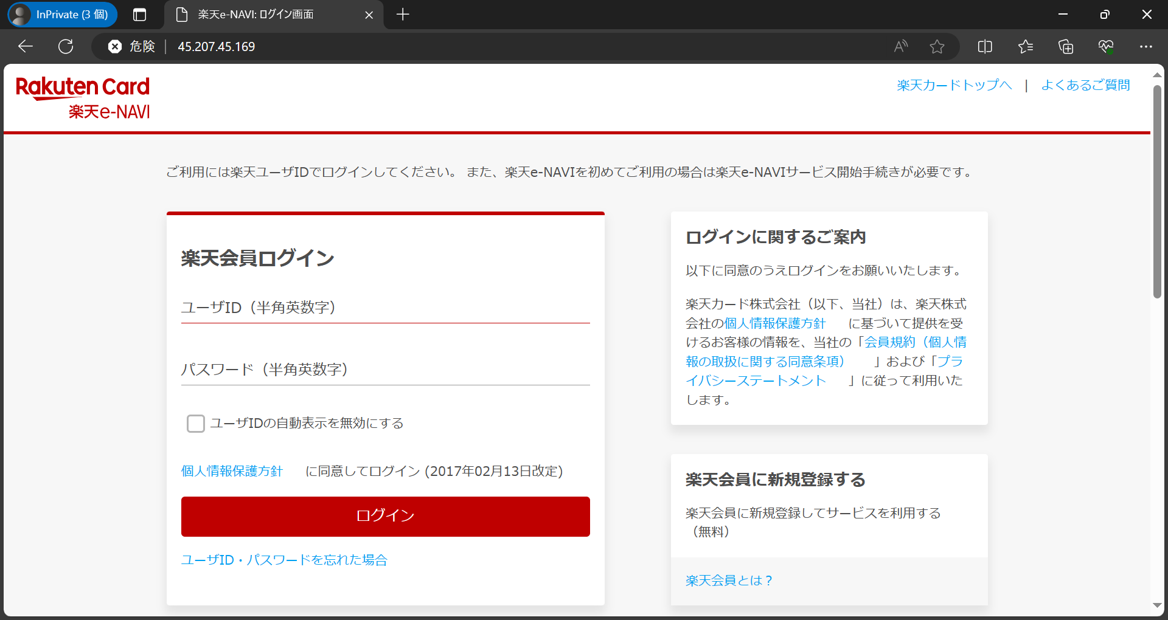
Task: Open browser essentials heart icon
Action: (x=1106, y=46)
